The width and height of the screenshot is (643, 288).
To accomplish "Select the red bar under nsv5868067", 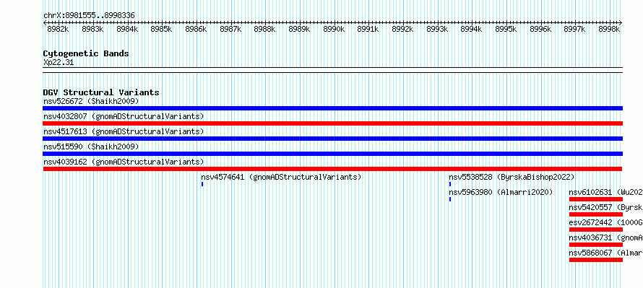I will 596,260.
